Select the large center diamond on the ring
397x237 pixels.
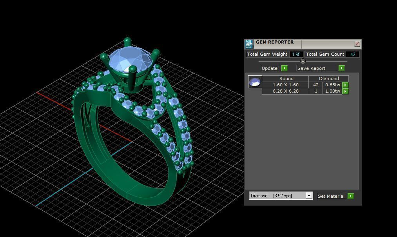pyautogui.click(x=131, y=59)
